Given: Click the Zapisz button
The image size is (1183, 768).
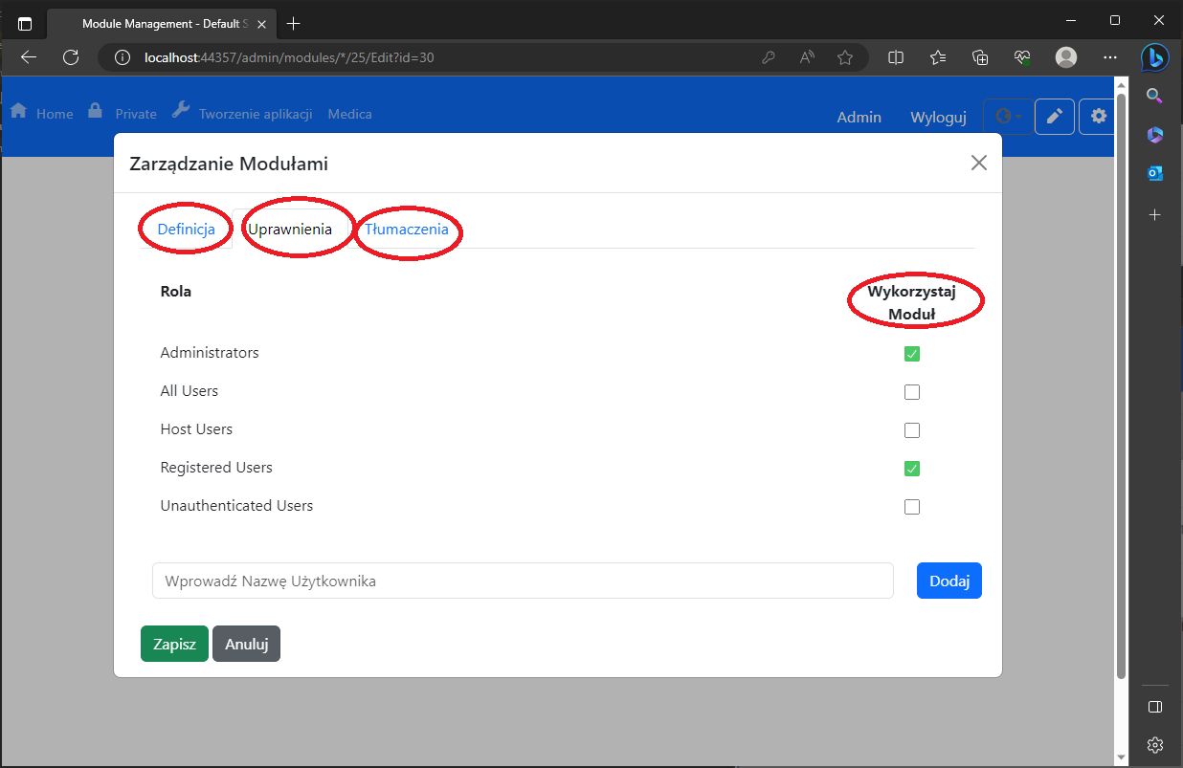Looking at the screenshot, I should pyautogui.click(x=173, y=643).
